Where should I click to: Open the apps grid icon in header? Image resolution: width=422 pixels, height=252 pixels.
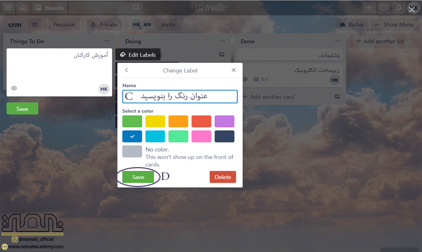(9, 8)
